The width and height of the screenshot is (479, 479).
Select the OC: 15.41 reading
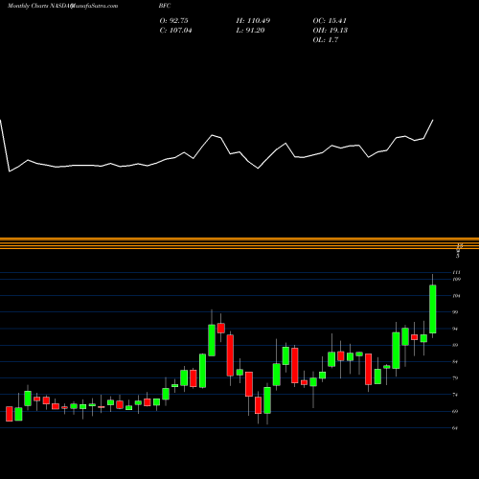coord(330,21)
